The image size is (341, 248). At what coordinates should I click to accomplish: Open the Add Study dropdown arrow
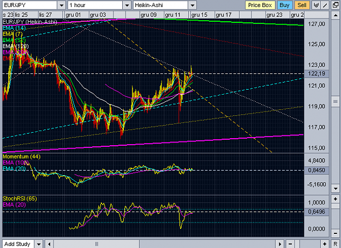[x=39, y=244]
